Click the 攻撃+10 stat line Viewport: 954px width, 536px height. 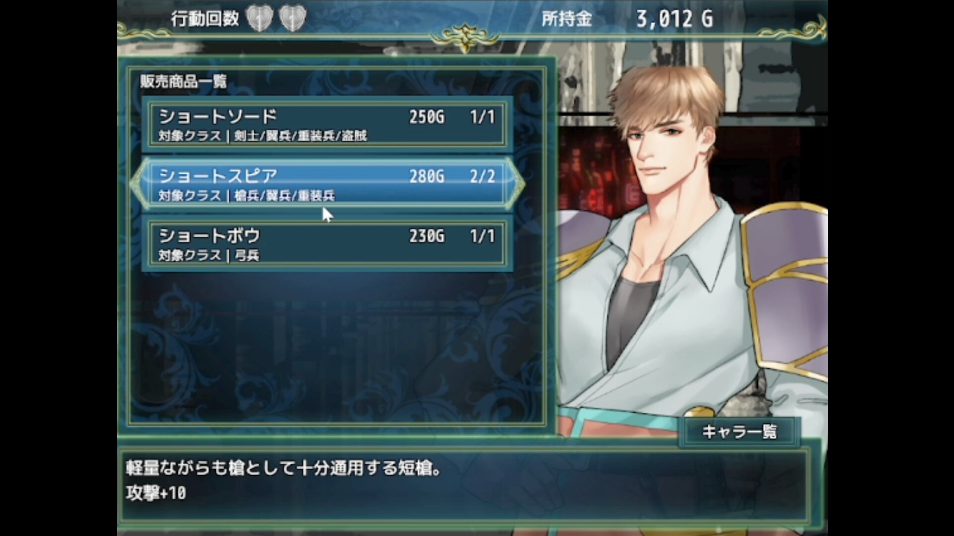point(156,493)
